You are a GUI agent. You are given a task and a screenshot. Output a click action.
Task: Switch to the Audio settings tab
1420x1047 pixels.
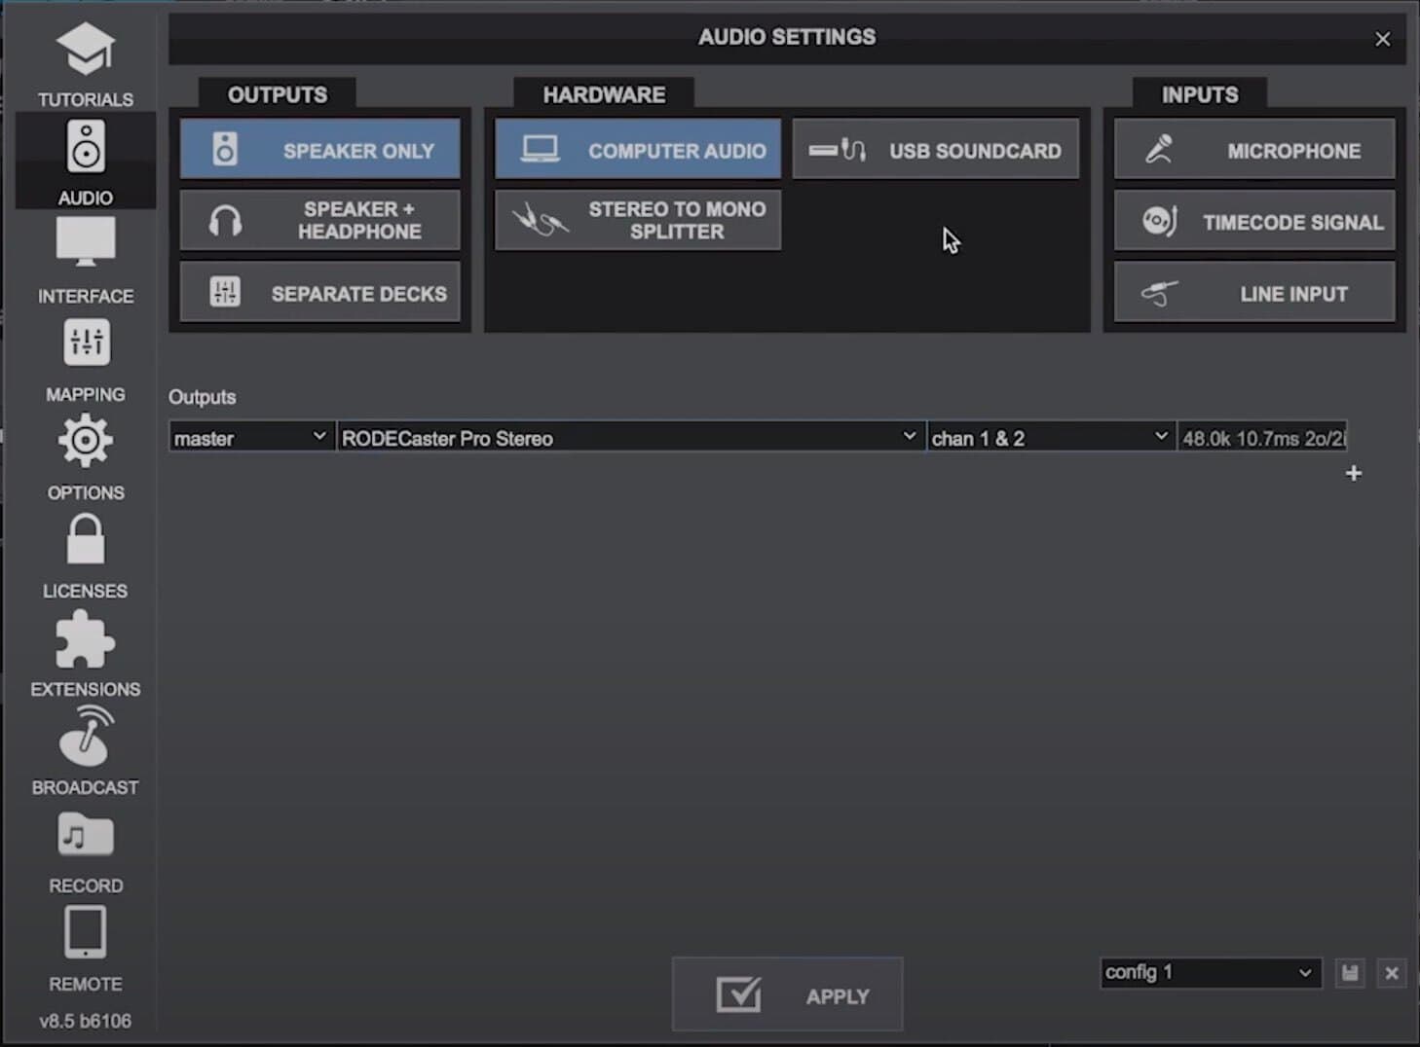[x=86, y=161]
